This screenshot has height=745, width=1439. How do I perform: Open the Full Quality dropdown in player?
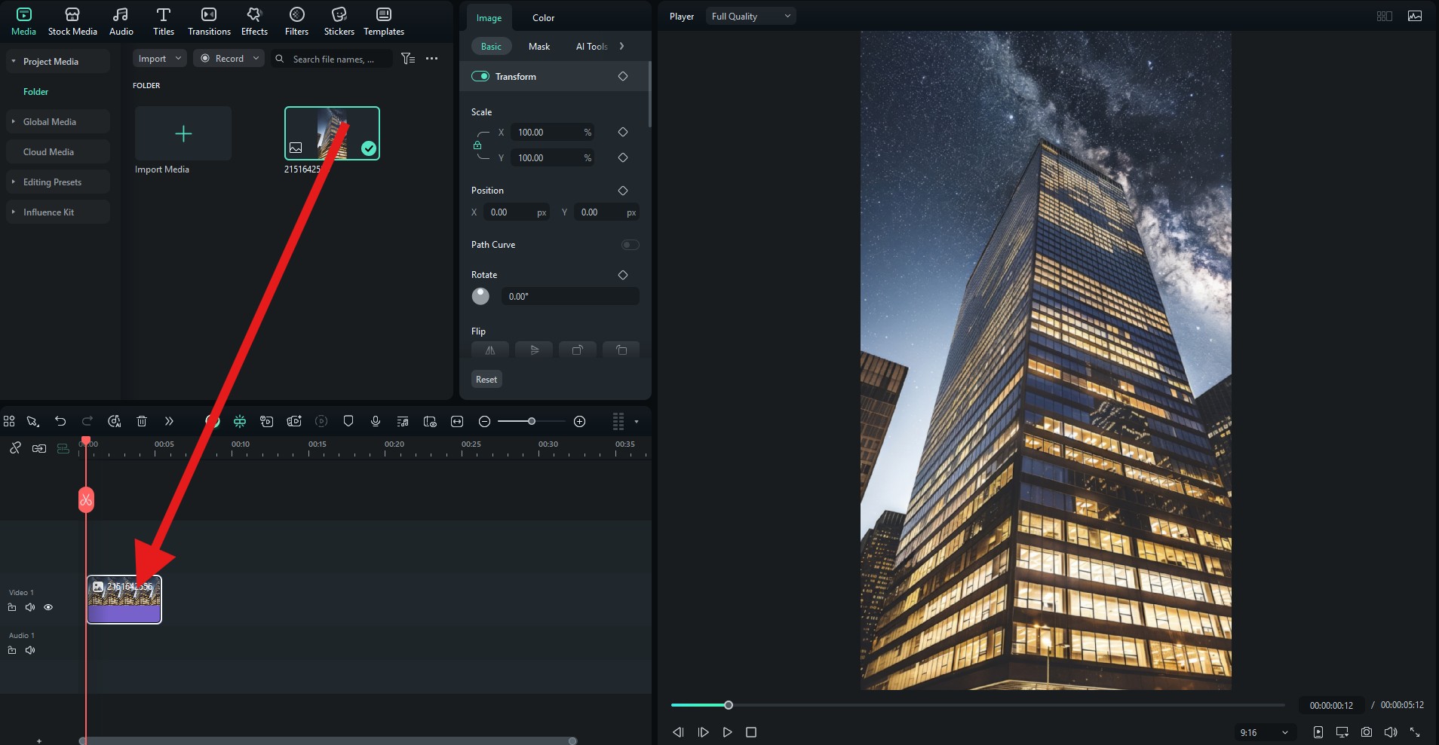tap(751, 16)
